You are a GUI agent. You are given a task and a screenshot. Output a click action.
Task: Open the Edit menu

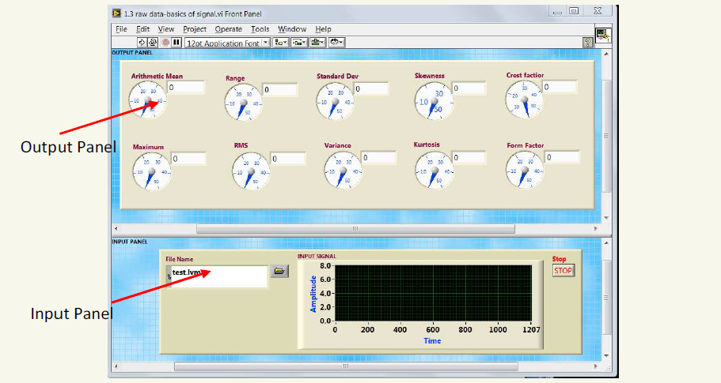[142, 29]
